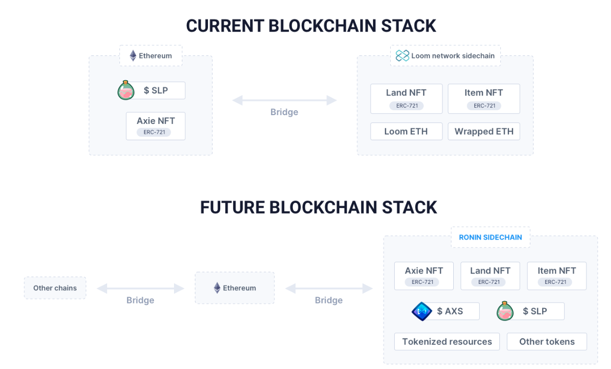Click the bridge arrow in the current stack

point(285,100)
